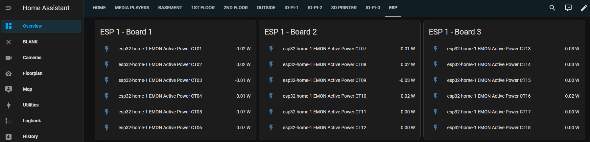
Task: Select the Overview sidebar item
Action: (x=32, y=26)
